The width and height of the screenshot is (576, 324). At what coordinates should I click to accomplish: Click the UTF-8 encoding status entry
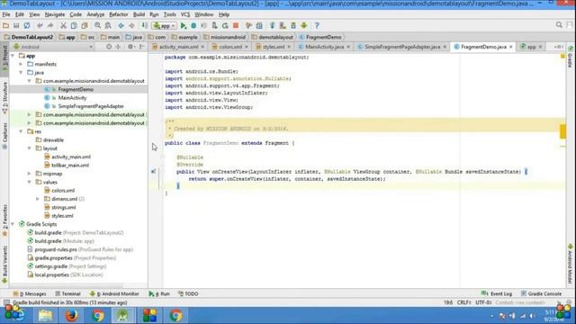click(x=483, y=302)
